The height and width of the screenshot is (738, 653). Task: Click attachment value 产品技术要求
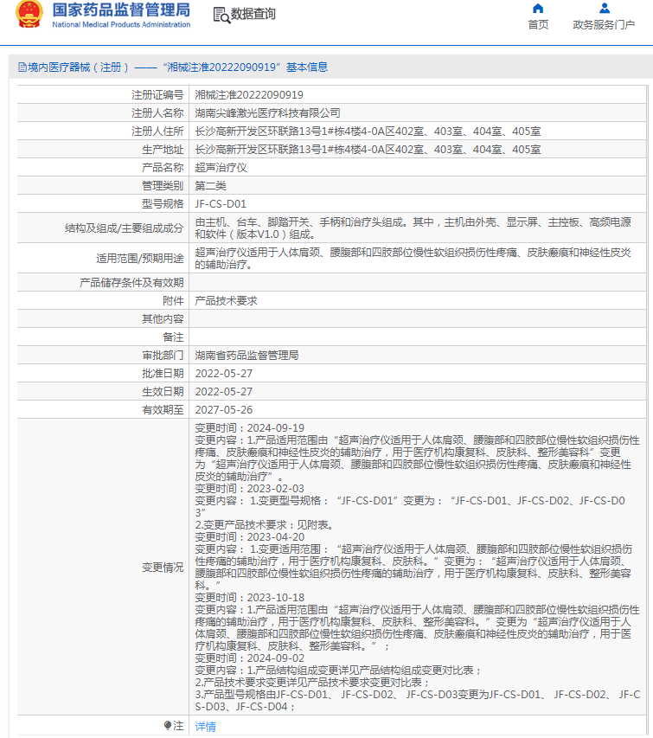[226, 301]
